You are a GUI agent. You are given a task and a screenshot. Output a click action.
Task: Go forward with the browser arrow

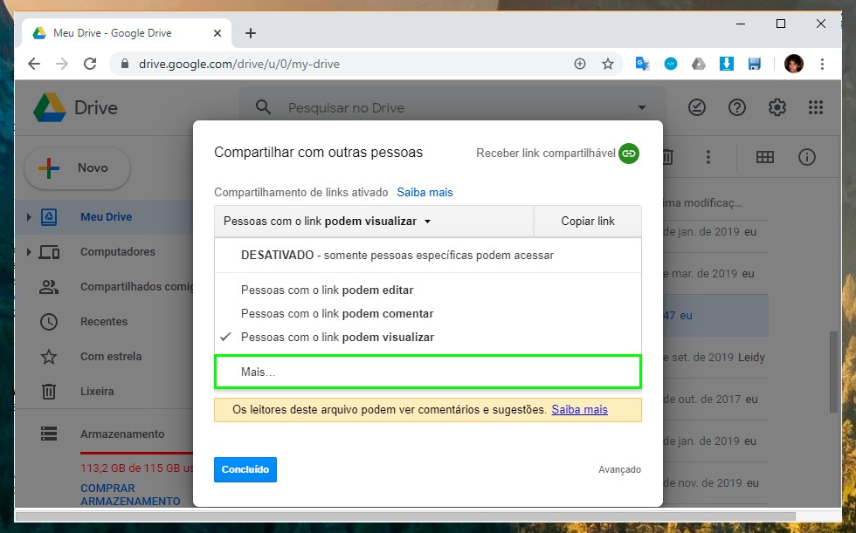pyautogui.click(x=62, y=64)
